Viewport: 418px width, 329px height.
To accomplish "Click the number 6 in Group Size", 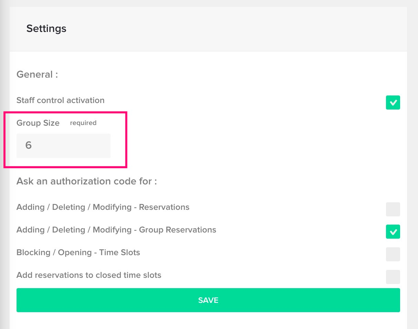I will pos(29,145).
